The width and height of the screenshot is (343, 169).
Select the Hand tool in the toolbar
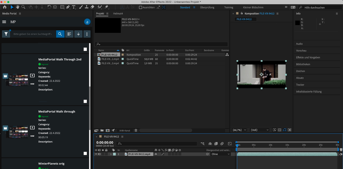click(18, 7)
